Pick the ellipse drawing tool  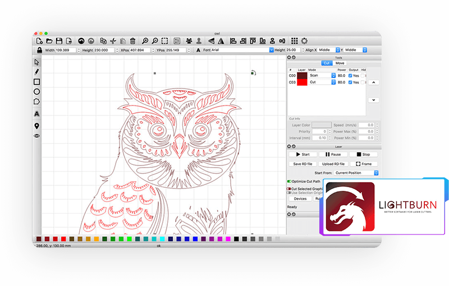tap(37, 91)
